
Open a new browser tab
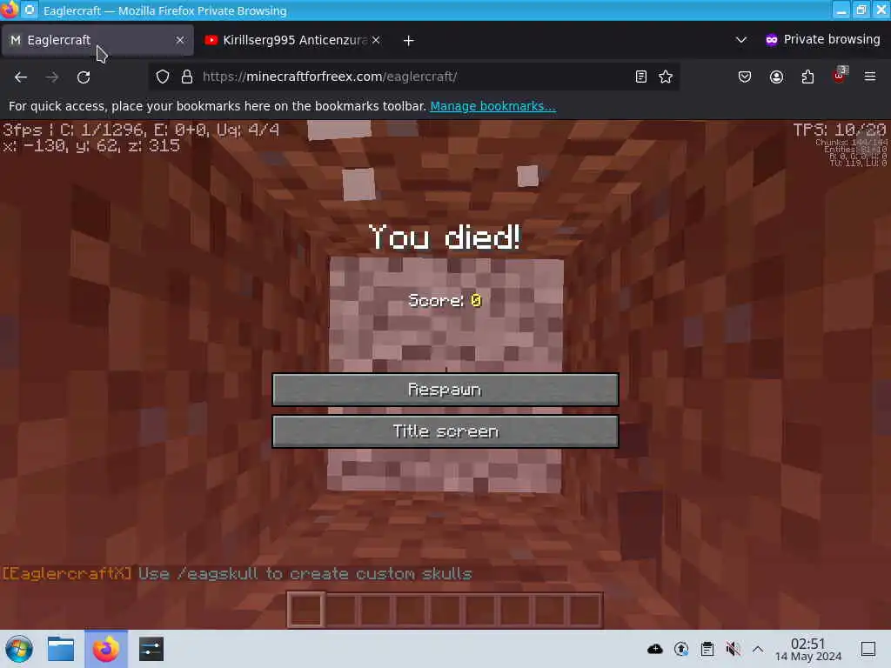409,40
